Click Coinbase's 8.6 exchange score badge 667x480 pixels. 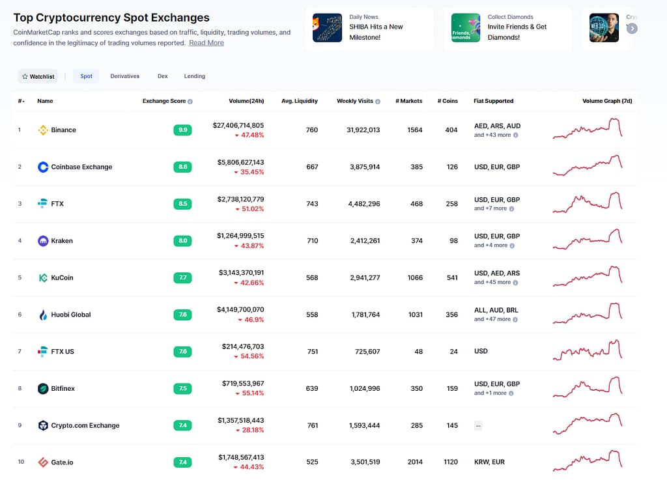182,167
